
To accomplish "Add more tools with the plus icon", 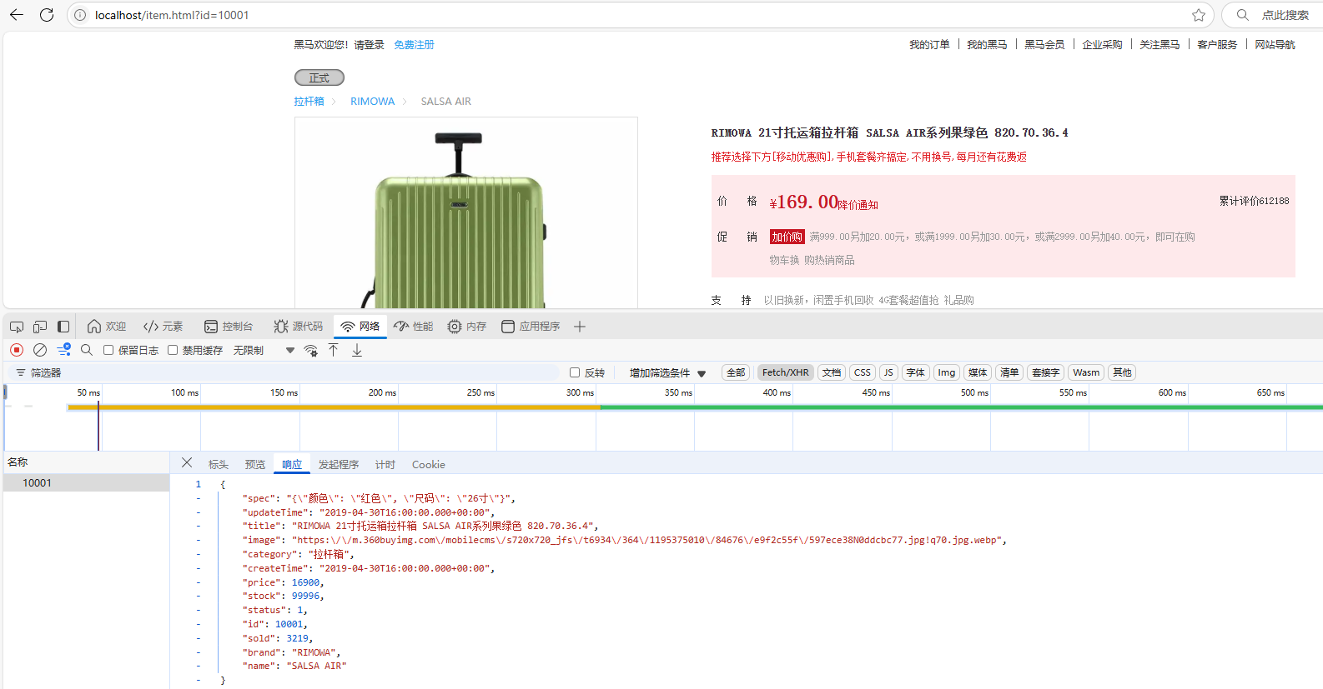I will (580, 327).
